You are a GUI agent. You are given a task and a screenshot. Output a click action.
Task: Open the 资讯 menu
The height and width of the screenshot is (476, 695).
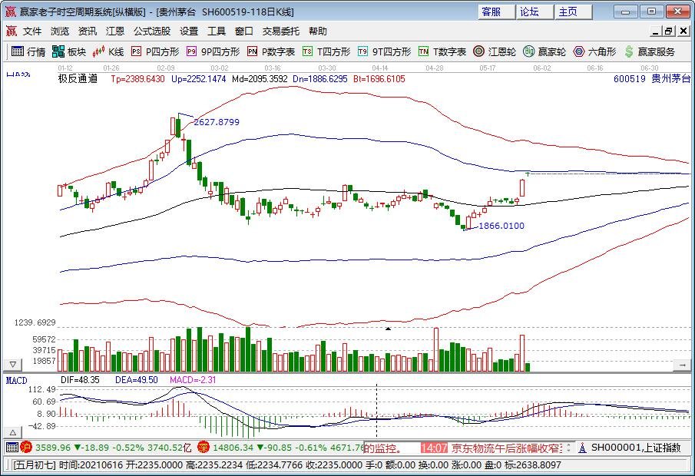pos(87,31)
